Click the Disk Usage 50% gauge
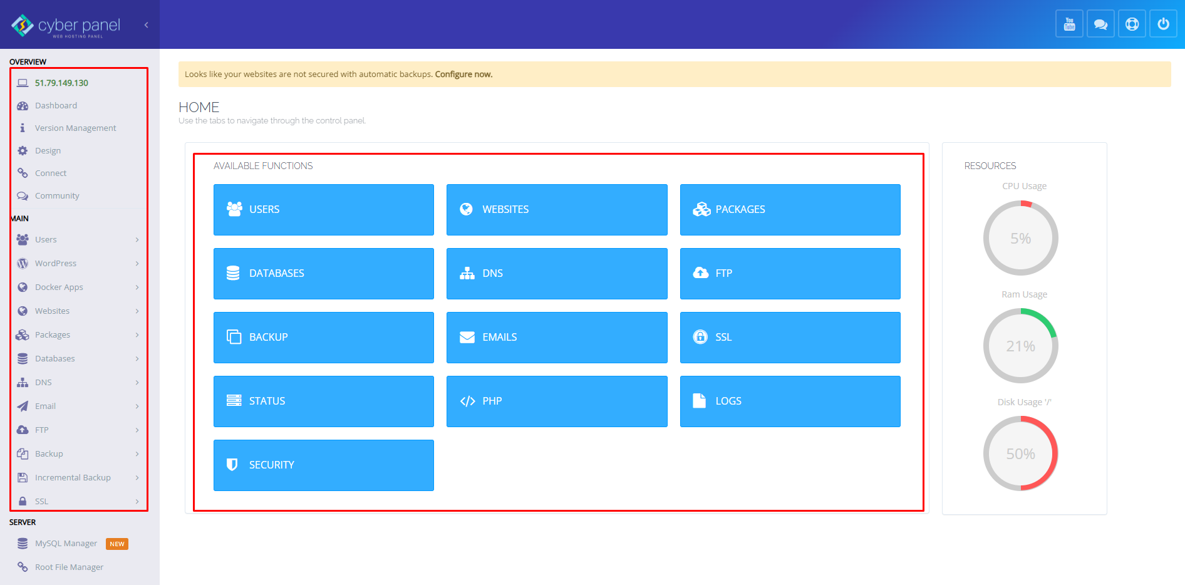 [x=1020, y=453]
